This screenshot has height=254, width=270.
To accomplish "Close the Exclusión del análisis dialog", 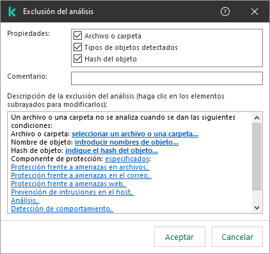I will [x=255, y=12].
